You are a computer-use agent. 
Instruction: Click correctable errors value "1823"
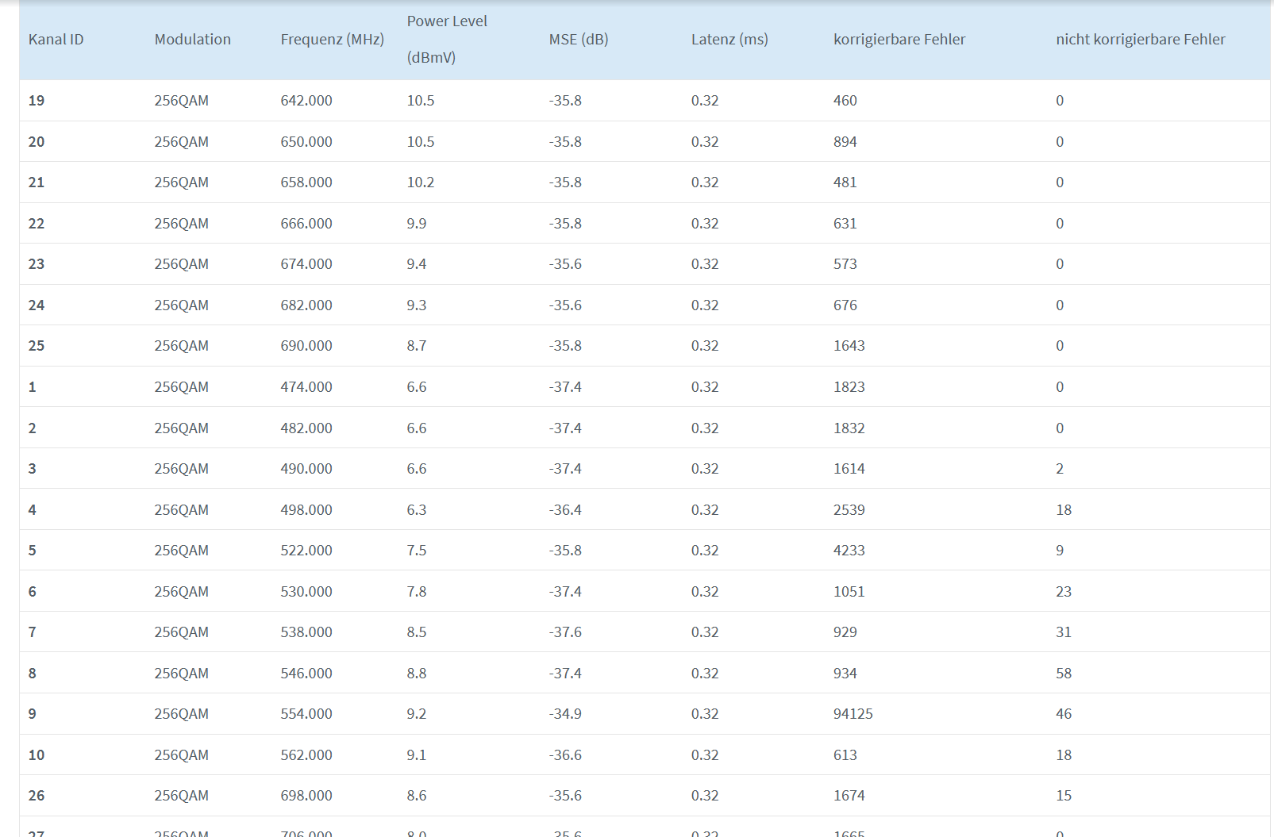(x=849, y=387)
